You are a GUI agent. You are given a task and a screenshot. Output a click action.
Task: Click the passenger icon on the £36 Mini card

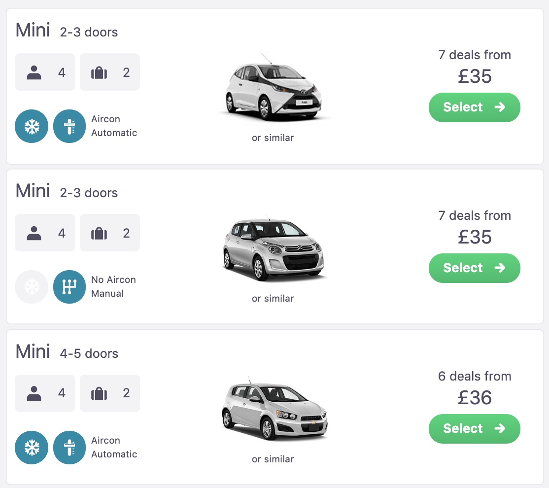pyautogui.click(x=34, y=394)
